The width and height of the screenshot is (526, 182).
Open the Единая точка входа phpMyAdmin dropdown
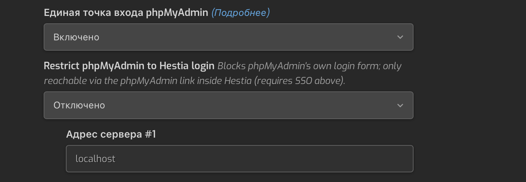pos(229,37)
